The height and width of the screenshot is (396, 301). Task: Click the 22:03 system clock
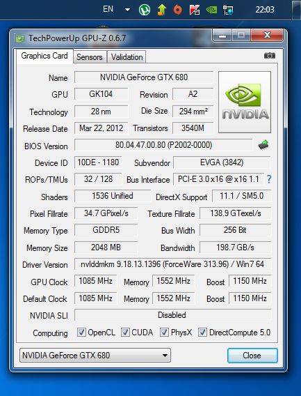(264, 10)
